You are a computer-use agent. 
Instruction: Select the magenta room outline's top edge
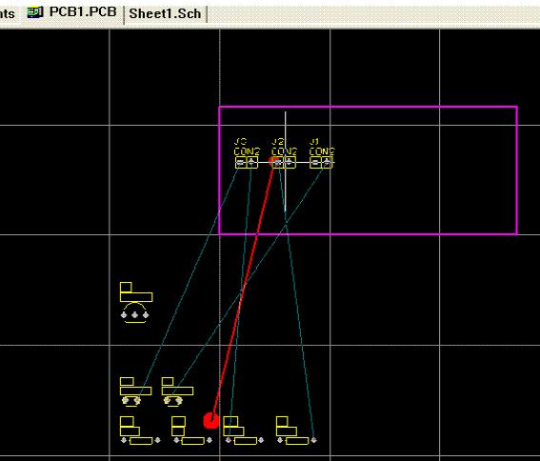tap(368, 107)
